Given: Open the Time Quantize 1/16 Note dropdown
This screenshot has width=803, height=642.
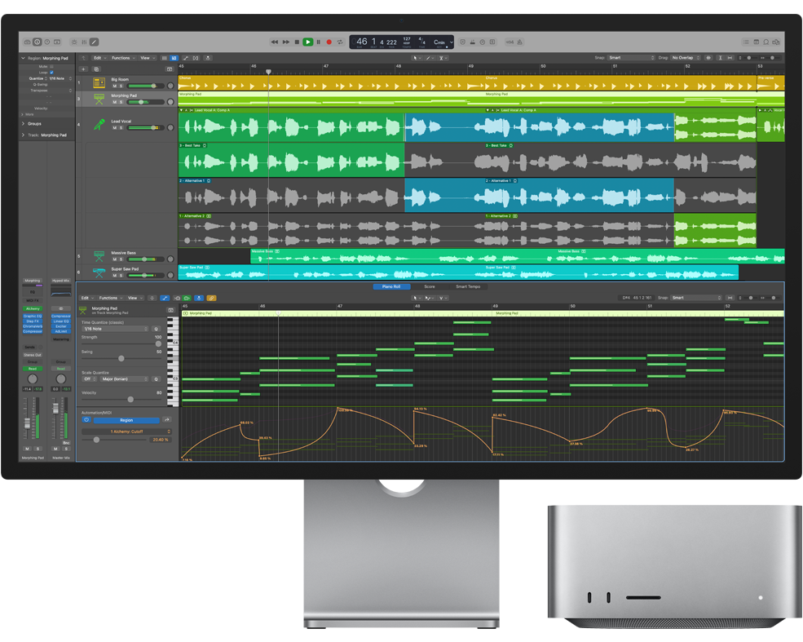Looking at the screenshot, I should (x=115, y=329).
